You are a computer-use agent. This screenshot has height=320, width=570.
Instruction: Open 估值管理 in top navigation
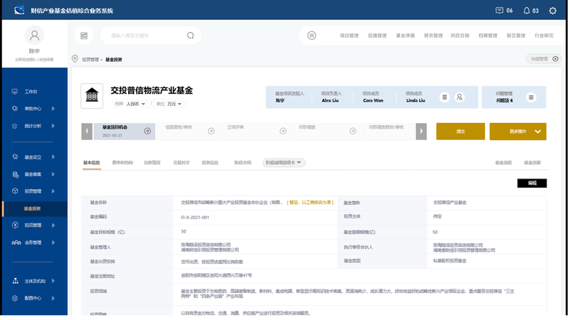pos(377,36)
